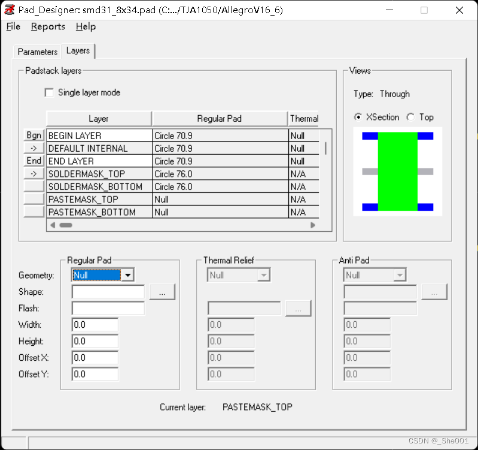The width and height of the screenshot is (478, 450).
Task: Select the PASTEMASK_BOTTOM layer row
Action: click(x=99, y=212)
